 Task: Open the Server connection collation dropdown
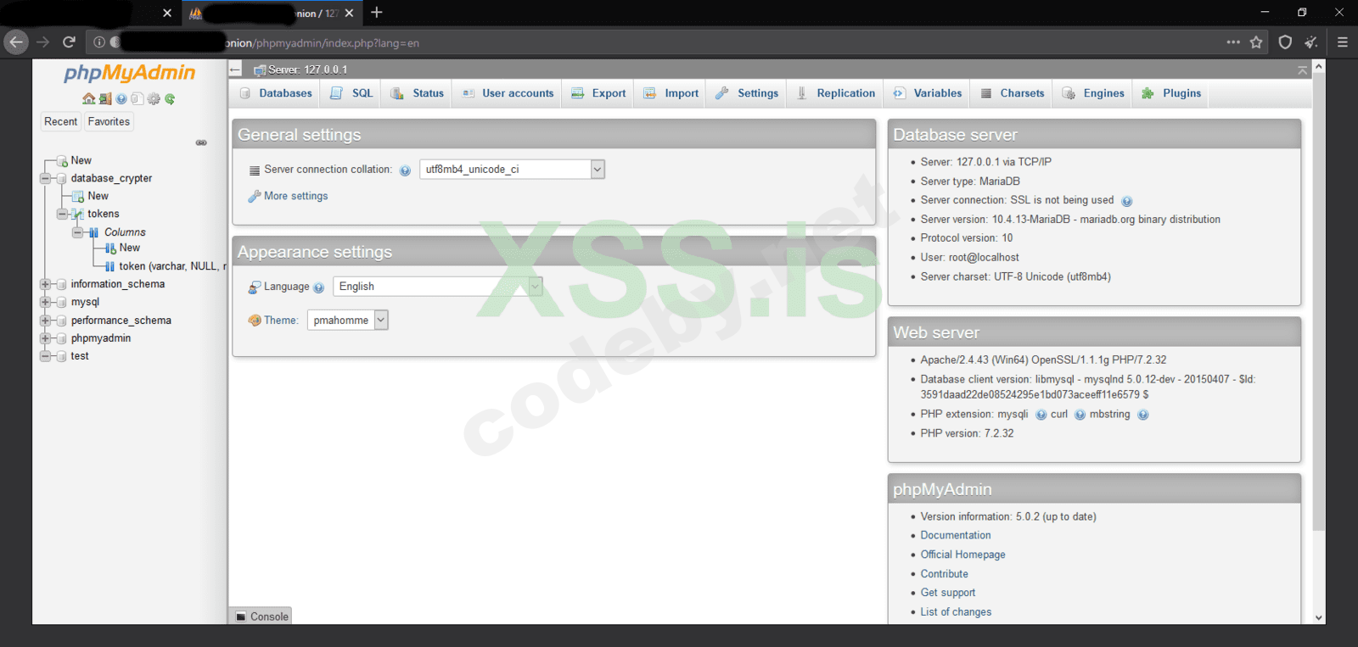pyautogui.click(x=512, y=170)
